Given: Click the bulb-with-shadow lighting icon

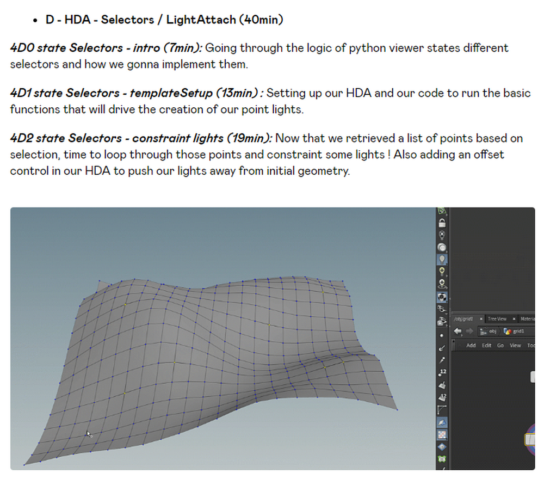Looking at the screenshot, I should pyautogui.click(x=442, y=284).
